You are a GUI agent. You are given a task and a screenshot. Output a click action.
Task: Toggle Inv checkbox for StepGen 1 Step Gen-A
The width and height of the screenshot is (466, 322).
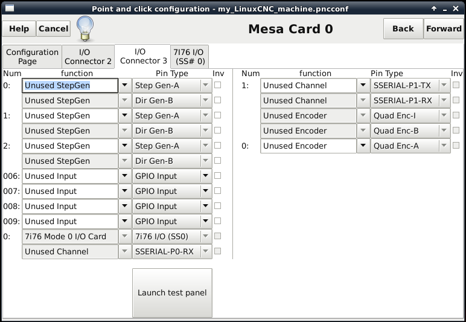[x=217, y=115]
